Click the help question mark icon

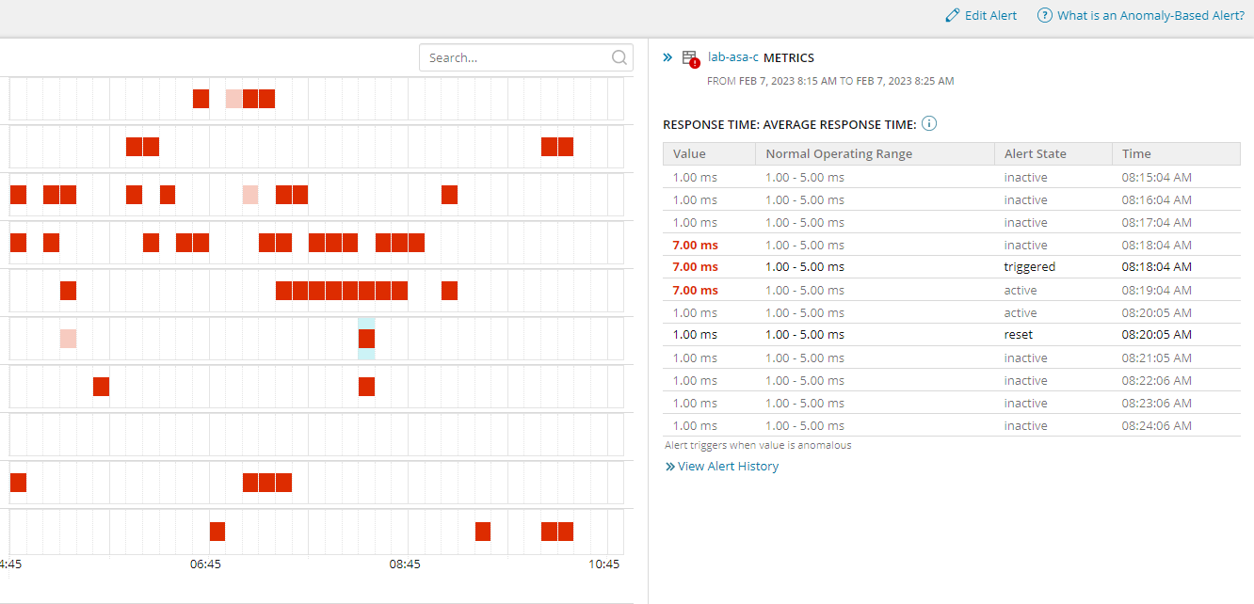(x=1044, y=16)
